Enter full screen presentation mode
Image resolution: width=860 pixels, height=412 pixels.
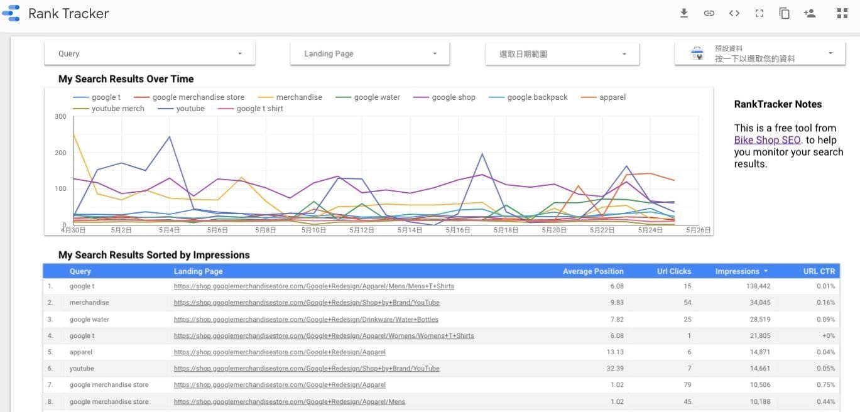(759, 13)
